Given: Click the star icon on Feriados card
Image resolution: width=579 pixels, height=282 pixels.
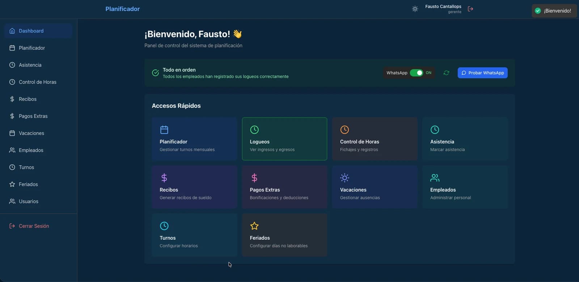Looking at the screenshot, I should [254, 226].
